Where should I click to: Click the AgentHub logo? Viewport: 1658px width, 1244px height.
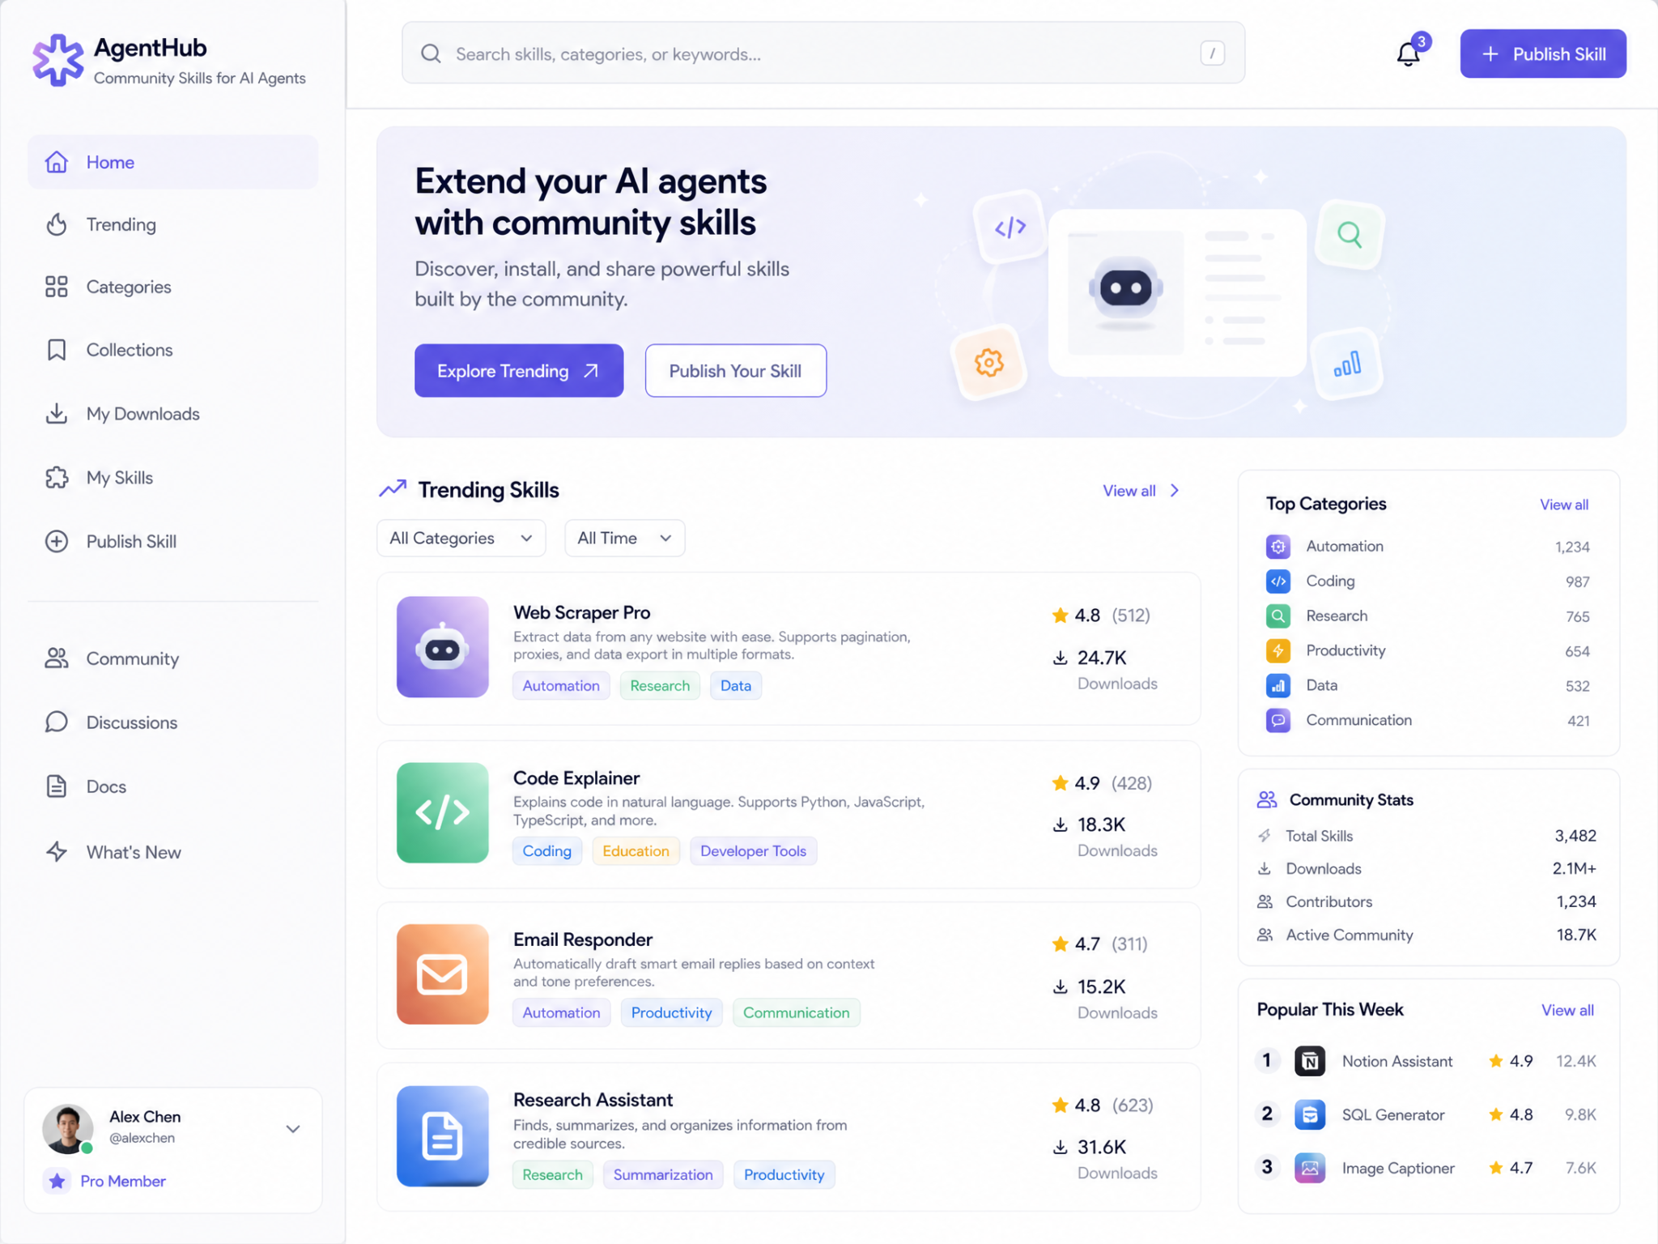pyautogui.click(x=57, y=60)
